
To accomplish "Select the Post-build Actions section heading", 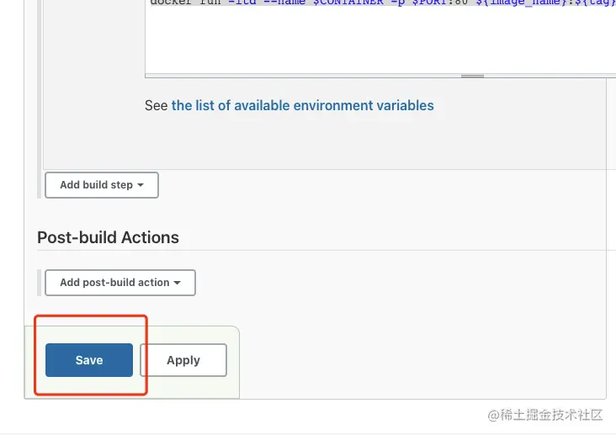I will pyautogui.click(x=108, y=237).
